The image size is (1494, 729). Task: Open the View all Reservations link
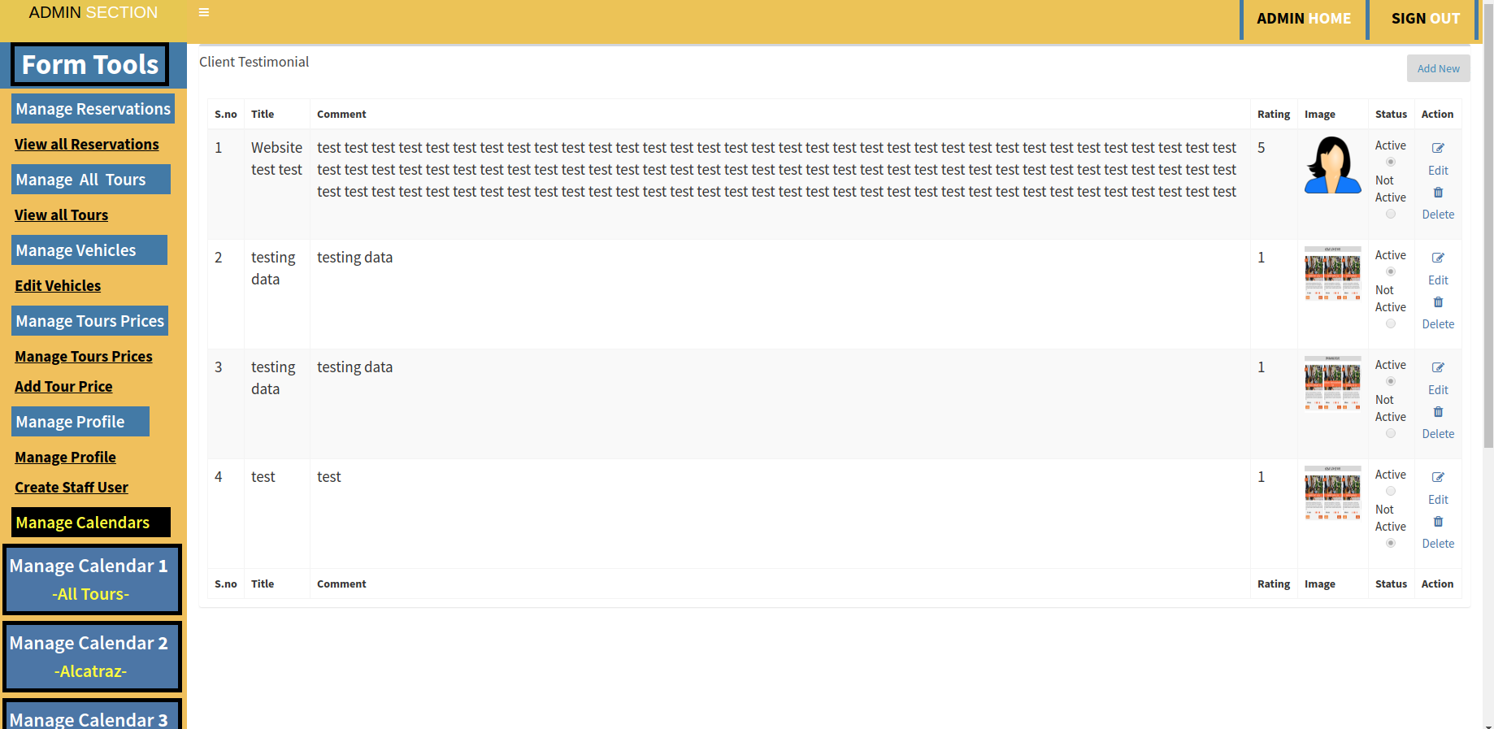[87, 145]
